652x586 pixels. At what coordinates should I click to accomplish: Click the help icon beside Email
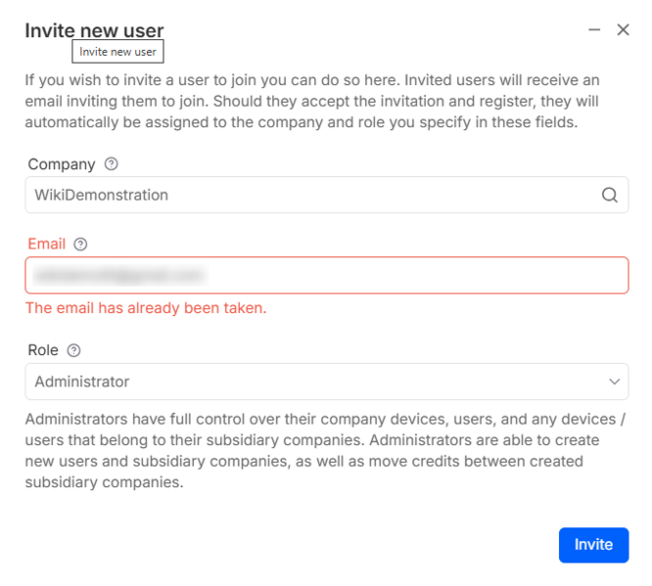point(80,244)
